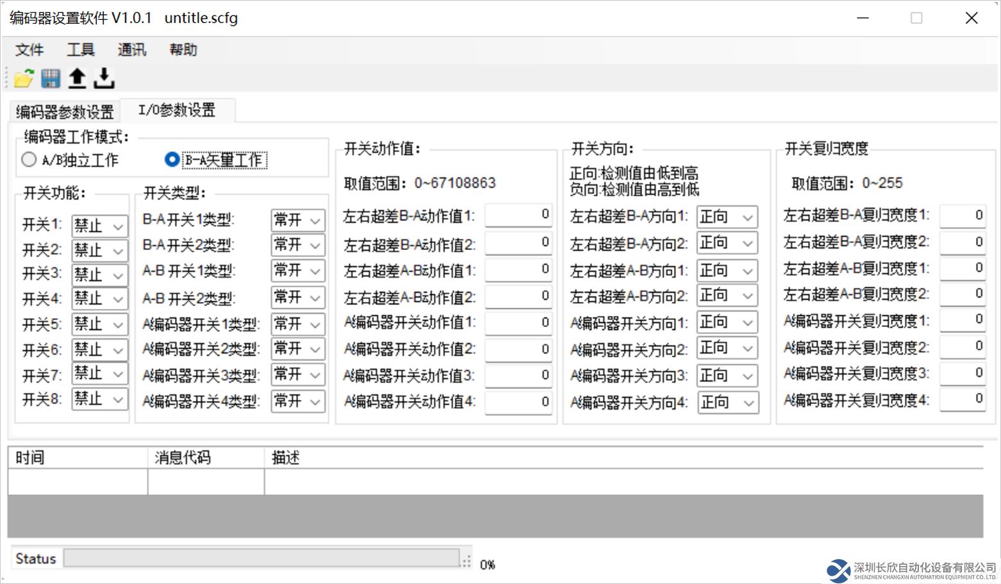Click the 左右超差B-A动作值1 input field

tap(518, 215)
